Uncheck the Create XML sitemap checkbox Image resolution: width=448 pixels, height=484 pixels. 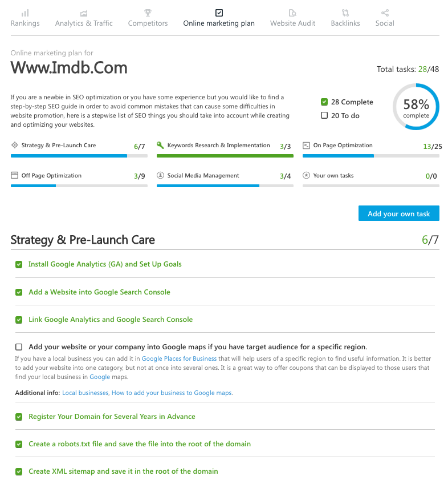(x=19, y=471)
